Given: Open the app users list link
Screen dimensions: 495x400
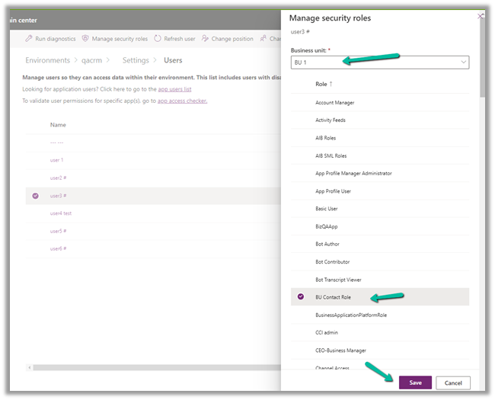Looking at the screenshot, I should pyautogui.click(x=174, y=89).
